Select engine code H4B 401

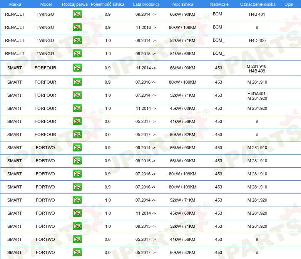pos(257,14)
